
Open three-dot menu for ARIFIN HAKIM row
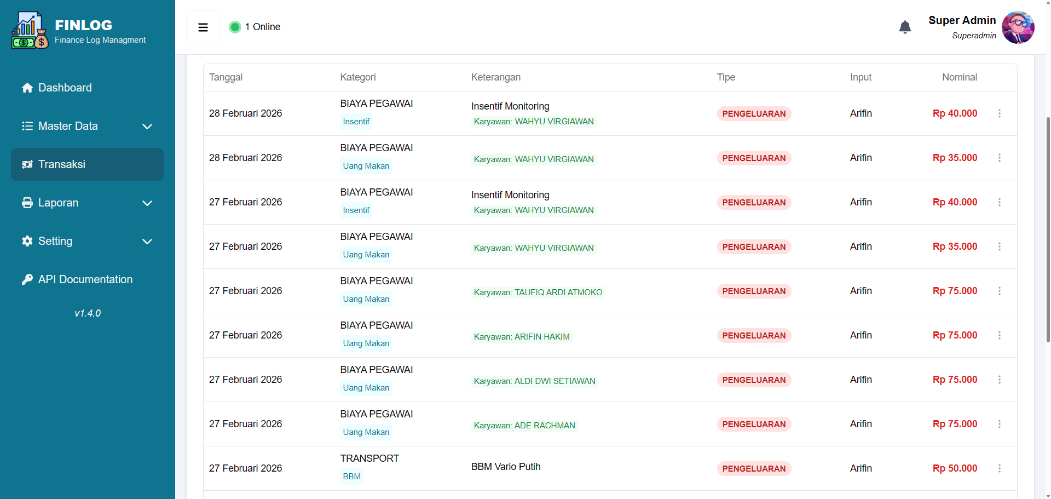click(x=999, y=335)
